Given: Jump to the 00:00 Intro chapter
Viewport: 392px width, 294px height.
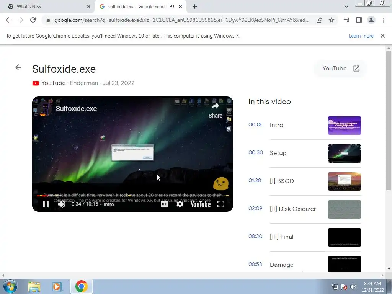Looking at the screenshot, I should (x=305, y=126).
